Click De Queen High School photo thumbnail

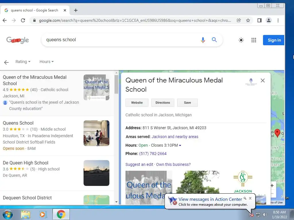click(96, 173)
